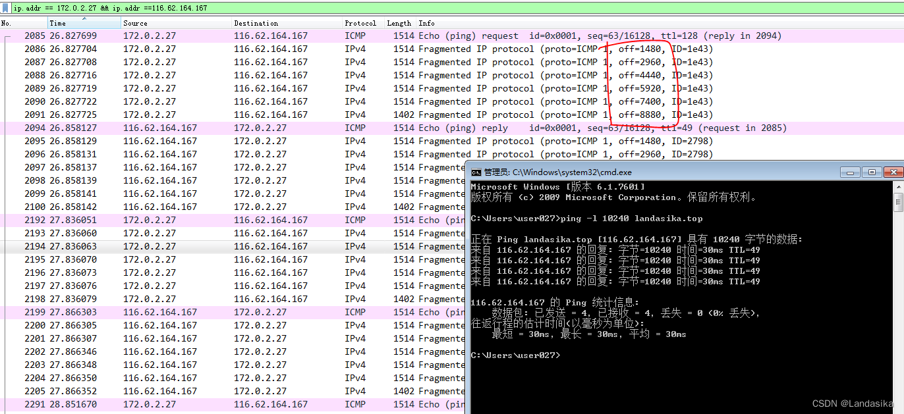904x414 pixels.
Task: Select packet 2099 at time 26.858141
Action: [x=233, y=194]
